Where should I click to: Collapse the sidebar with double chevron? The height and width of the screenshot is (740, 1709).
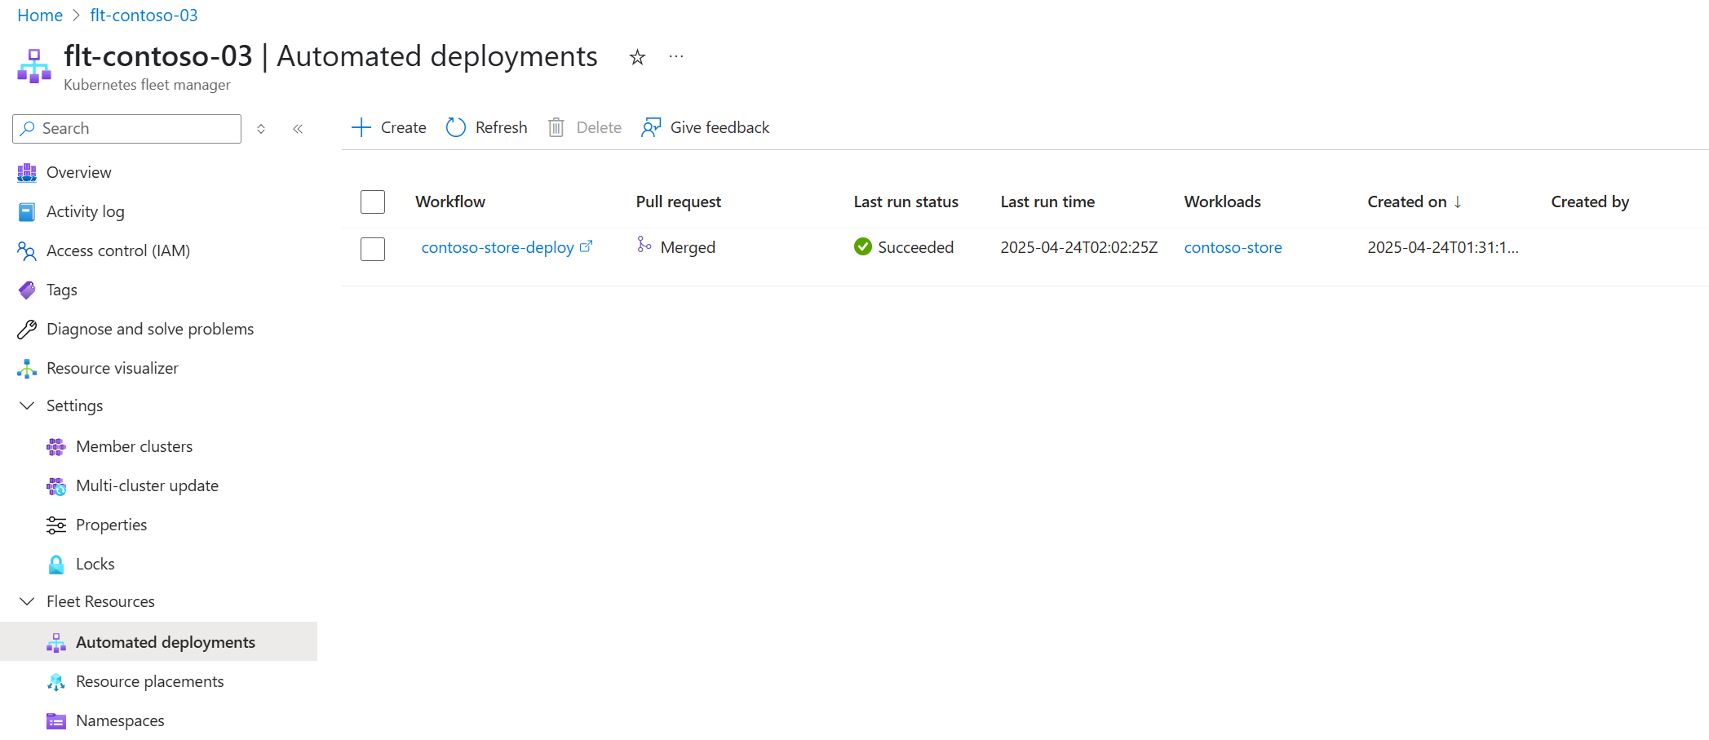pos(298,129)
